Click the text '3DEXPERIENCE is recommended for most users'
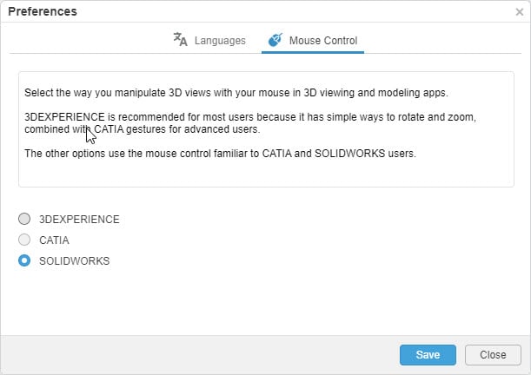The height and width of the screenshot is (375, 531). tap(139, 117)
